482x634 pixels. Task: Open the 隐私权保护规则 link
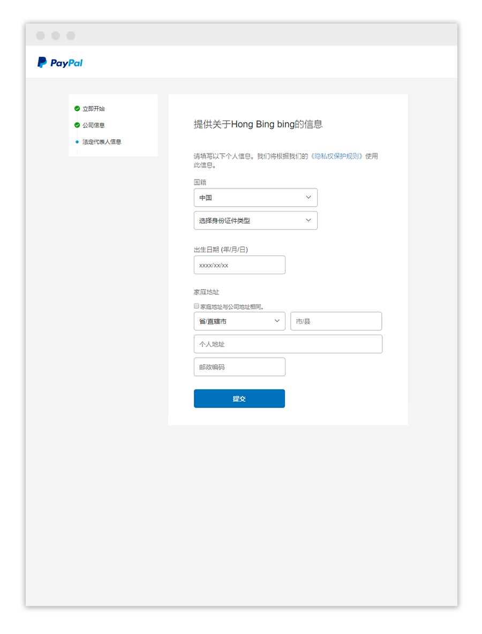pos(336,156)
